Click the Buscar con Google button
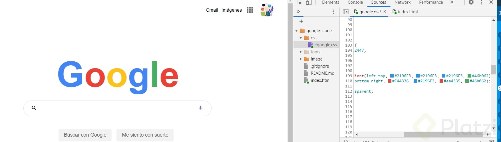Viewport: 501px width, 142px height. (85, 135)
